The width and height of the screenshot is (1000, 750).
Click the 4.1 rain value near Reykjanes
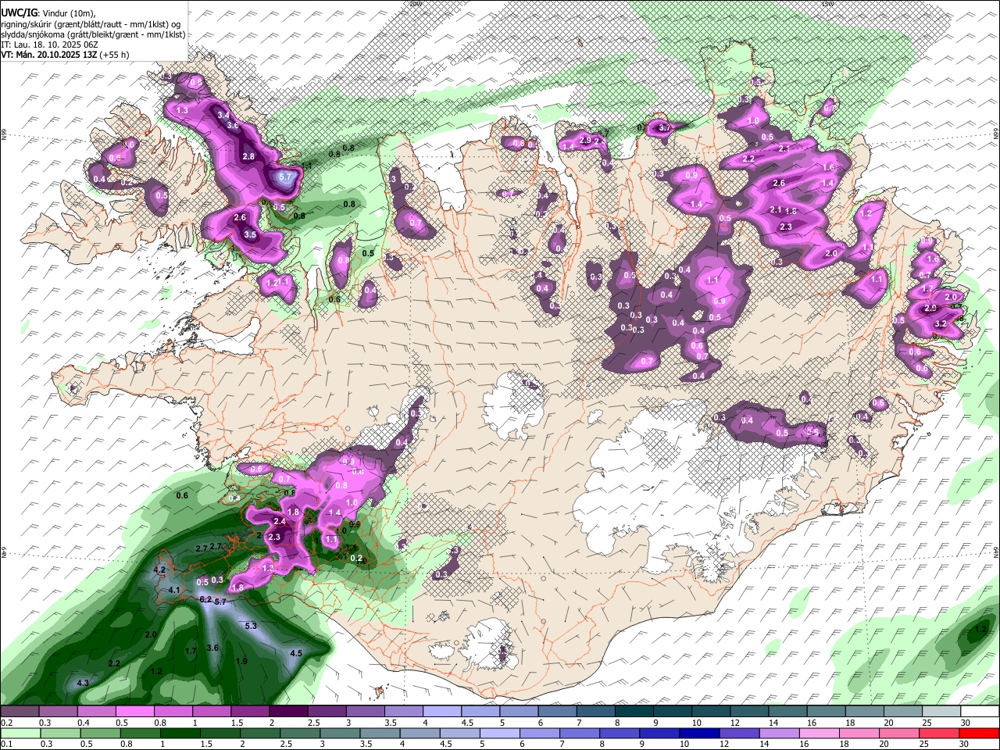click(174, 590)
